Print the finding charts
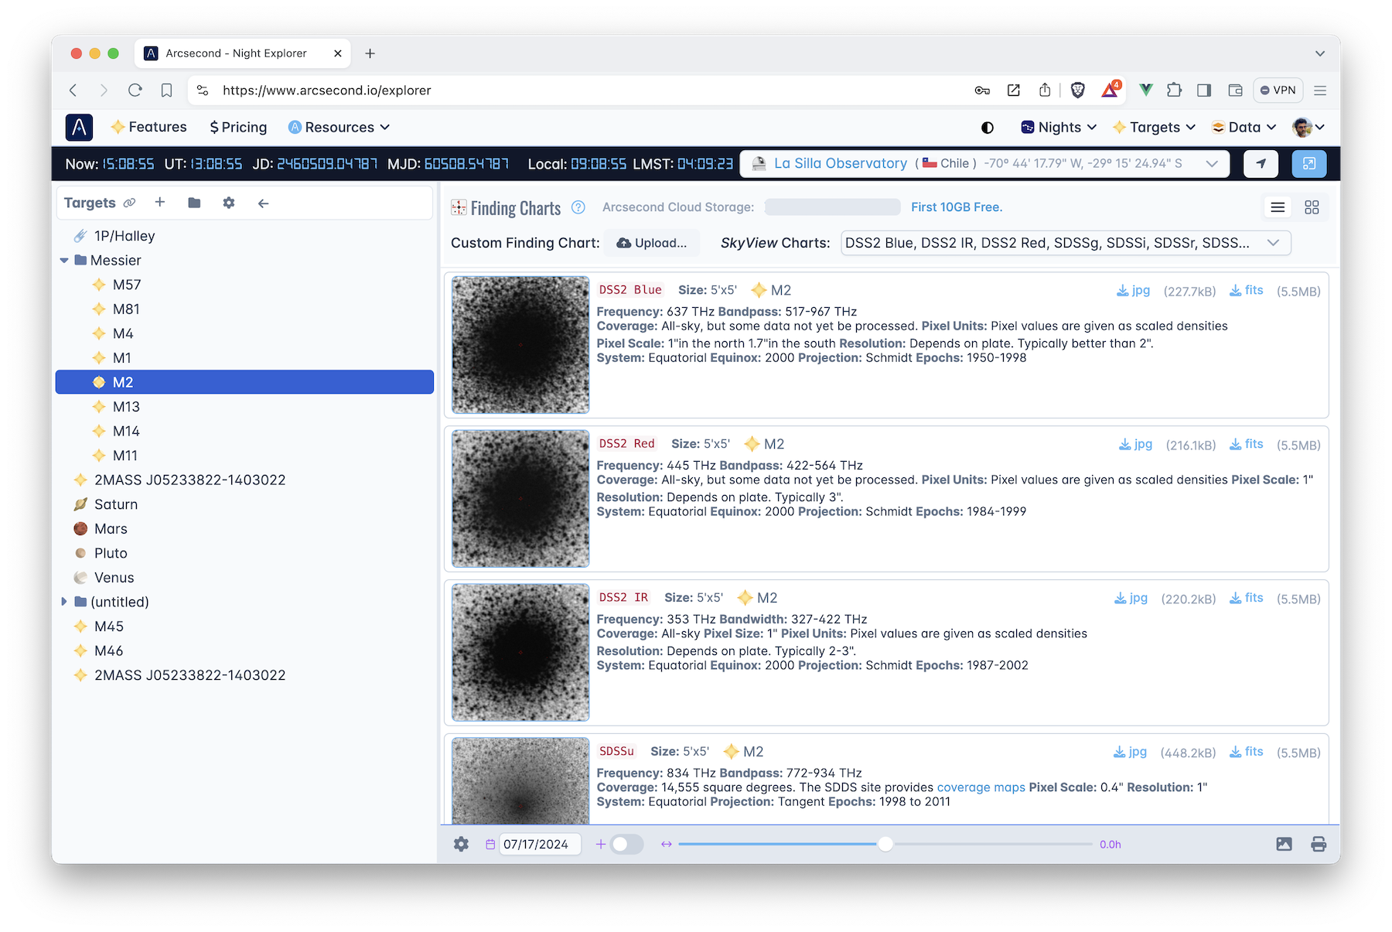1392x932 pixels. [1319, 844]
